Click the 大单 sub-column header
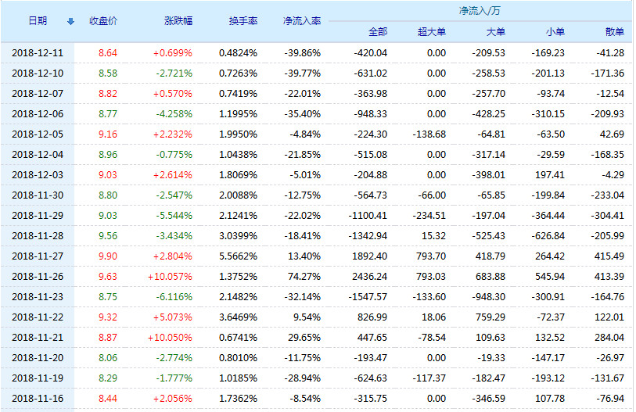The image size is (636, 412). pos(495,32)
